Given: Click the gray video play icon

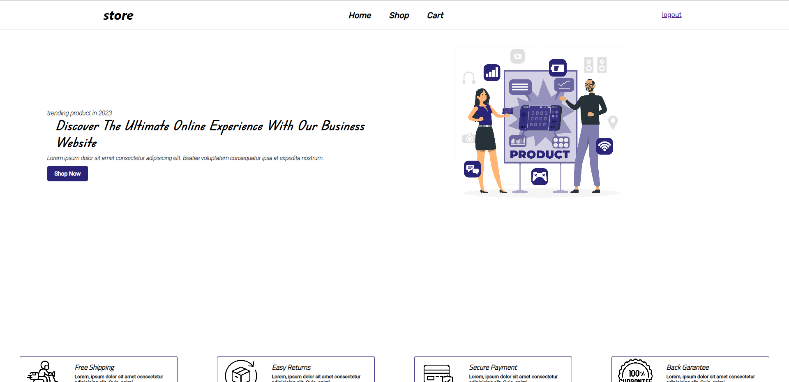Looking at the screenshot, I should click(517, 56).
